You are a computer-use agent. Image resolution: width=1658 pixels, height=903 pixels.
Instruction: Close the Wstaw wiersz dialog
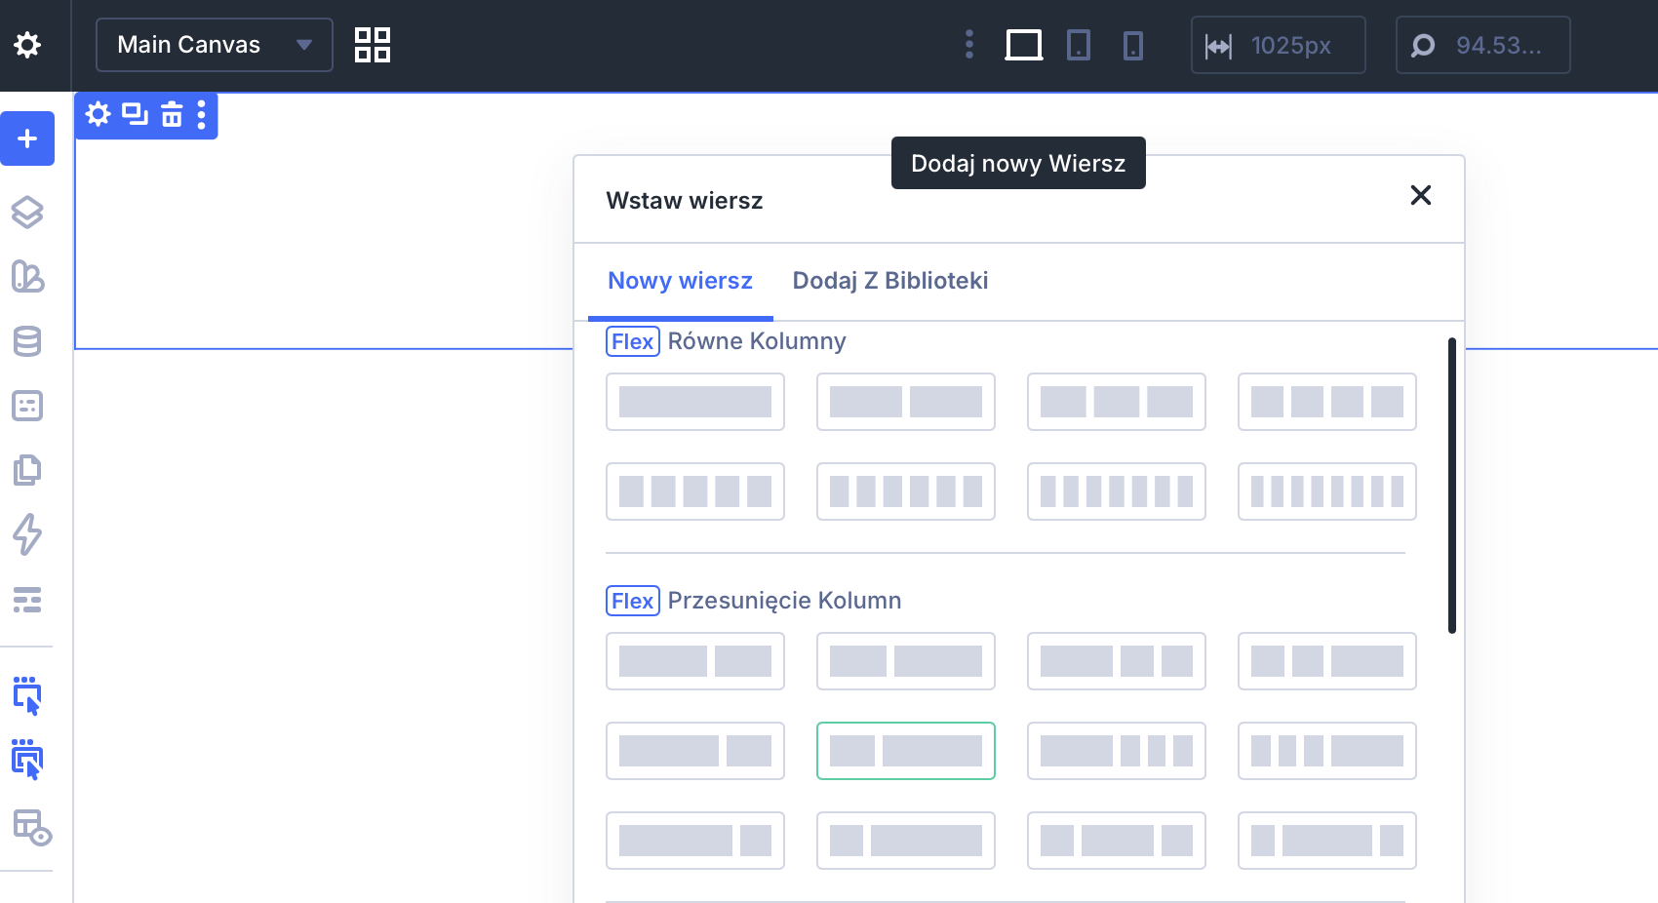click(x=1420, y=196)
